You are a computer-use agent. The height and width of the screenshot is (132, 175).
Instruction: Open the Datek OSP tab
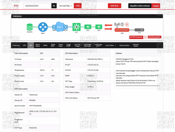pos(53,45)
